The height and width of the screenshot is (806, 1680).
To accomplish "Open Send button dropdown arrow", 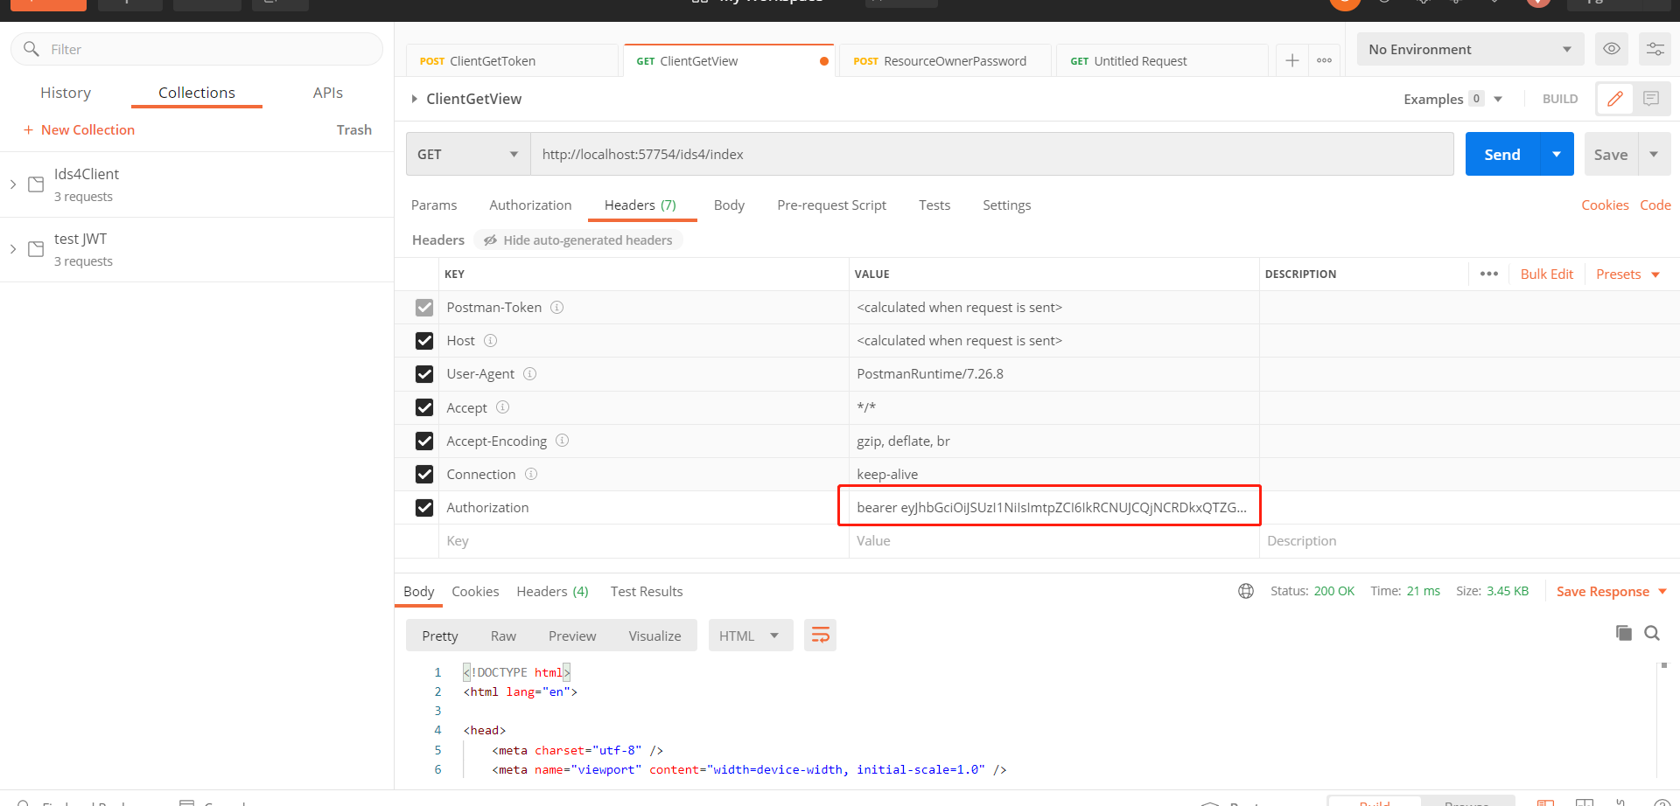I will (x=1557, y=154).
